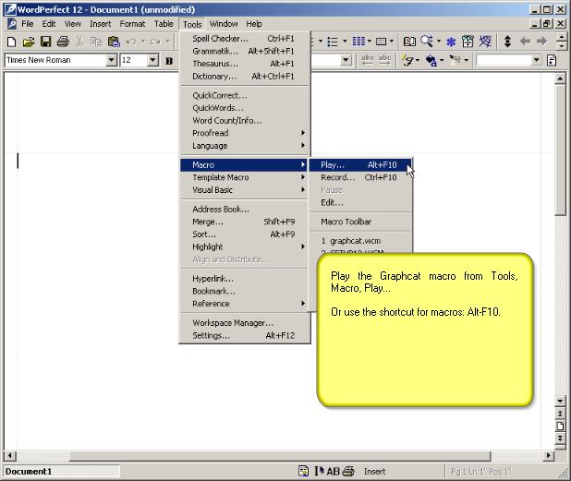Expand the QuickFormat dropdown arrow
The width and height of the screenshot is (571, 481).
click(418, 60)
